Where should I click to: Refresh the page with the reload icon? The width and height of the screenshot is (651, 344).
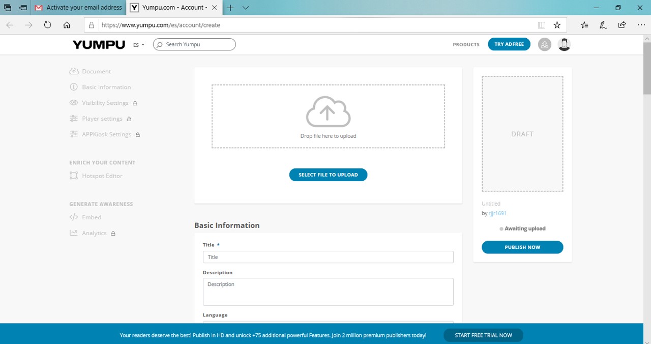click(x=48, y=25)
